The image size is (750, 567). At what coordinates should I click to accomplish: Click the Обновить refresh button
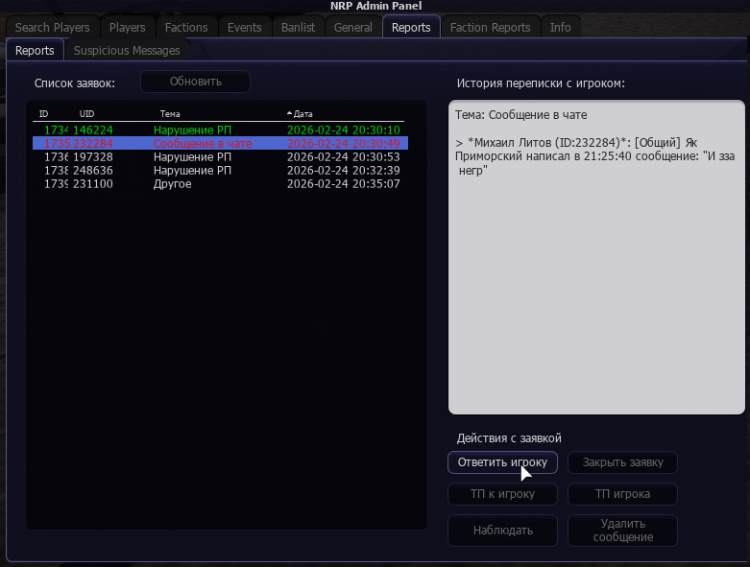click(x=195, y=82)
